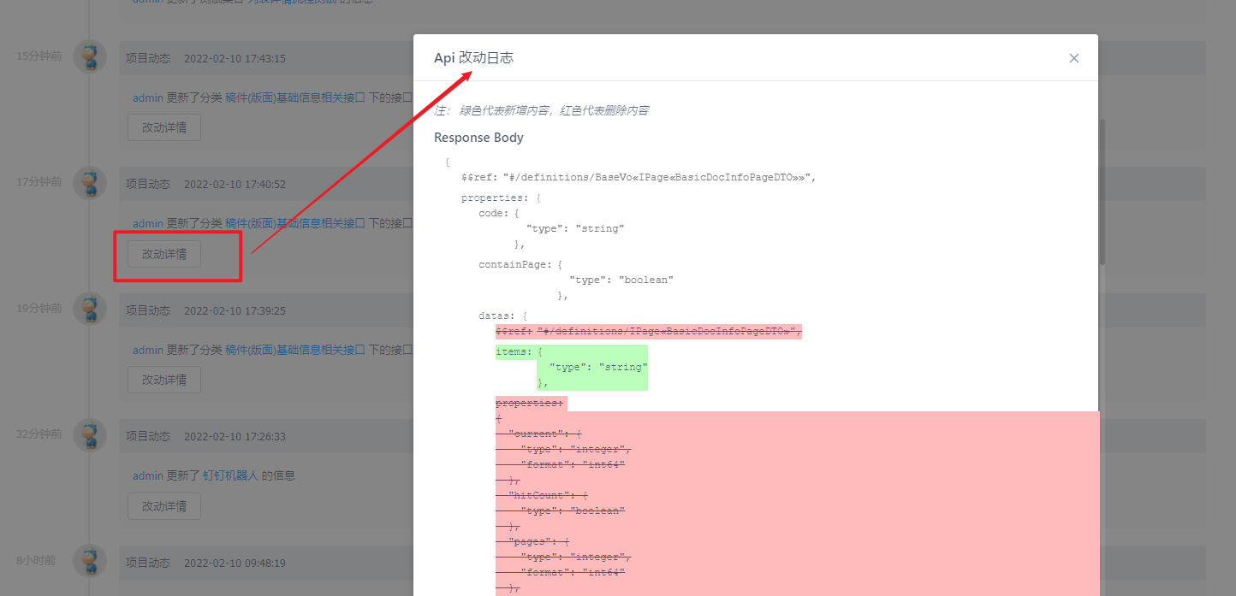Click the struck-through "properties:" line

pos(531,403)
